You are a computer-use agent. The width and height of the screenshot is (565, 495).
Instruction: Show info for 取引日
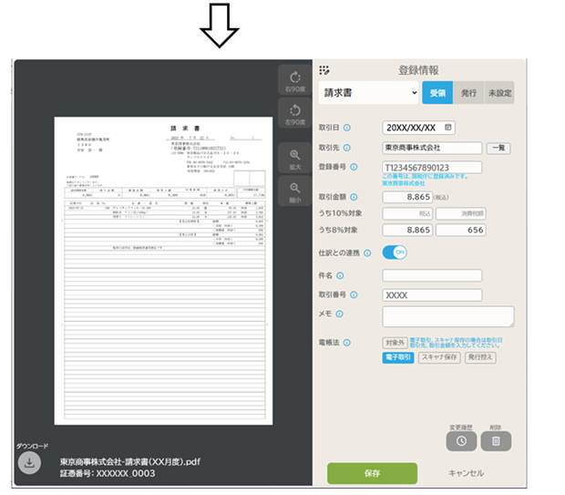(346, 128)
